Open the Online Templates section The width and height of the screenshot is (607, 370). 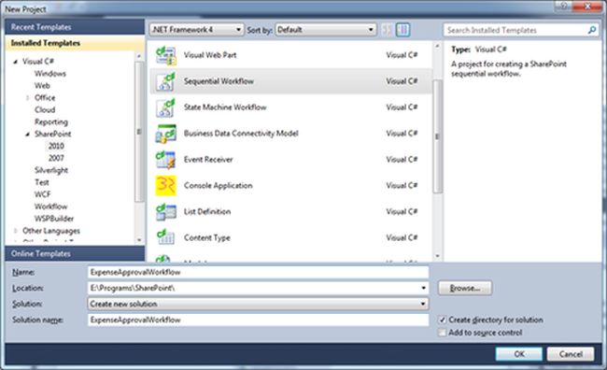click(x=75, y=254)
